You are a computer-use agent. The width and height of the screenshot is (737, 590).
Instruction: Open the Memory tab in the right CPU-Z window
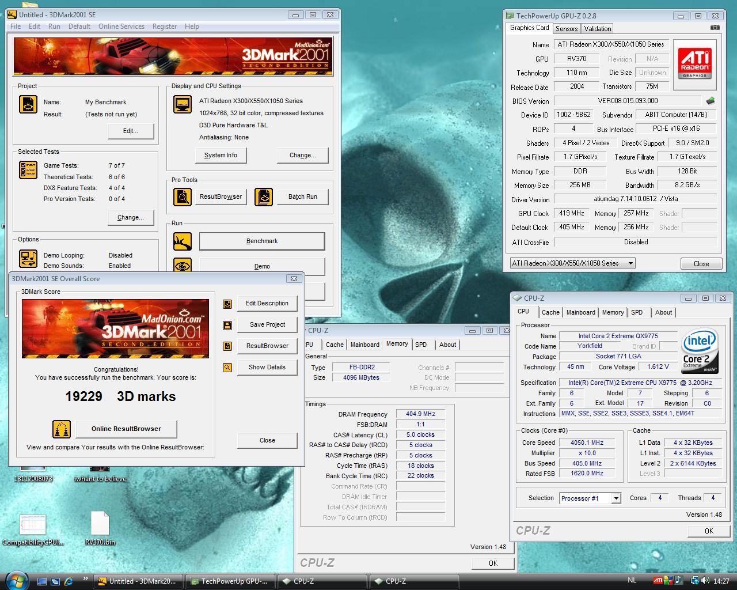pyautogui.click(x=613, y=312)
